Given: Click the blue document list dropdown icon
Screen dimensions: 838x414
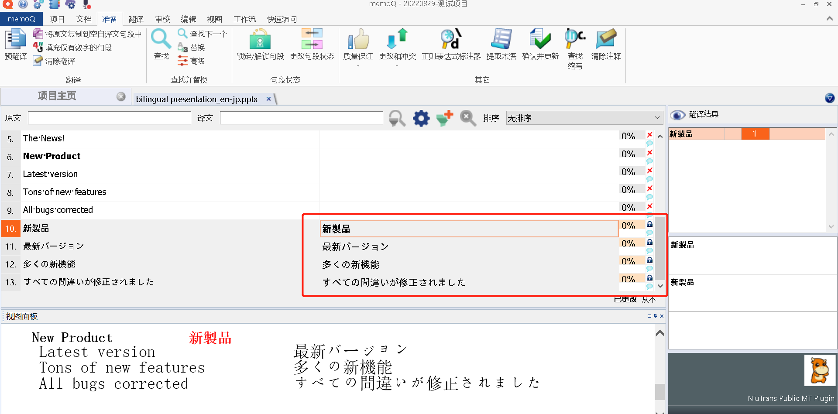Looking at the screenshot, I should click(830, 98).
